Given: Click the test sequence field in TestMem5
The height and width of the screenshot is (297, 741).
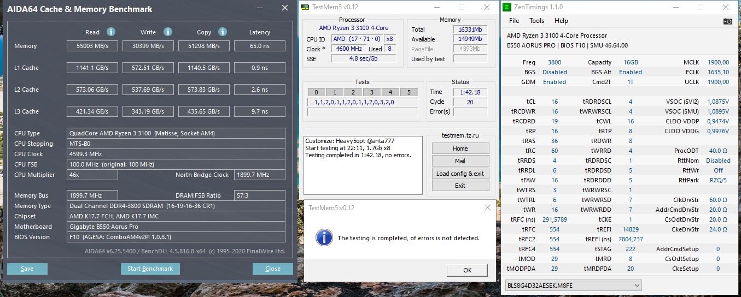Looking at the screenshot, I should point(363,102).
